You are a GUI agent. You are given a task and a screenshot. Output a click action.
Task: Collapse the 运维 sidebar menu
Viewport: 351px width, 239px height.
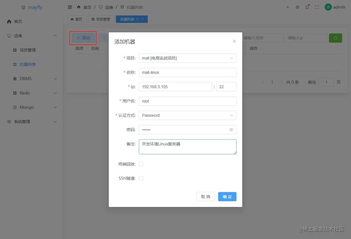31,36
